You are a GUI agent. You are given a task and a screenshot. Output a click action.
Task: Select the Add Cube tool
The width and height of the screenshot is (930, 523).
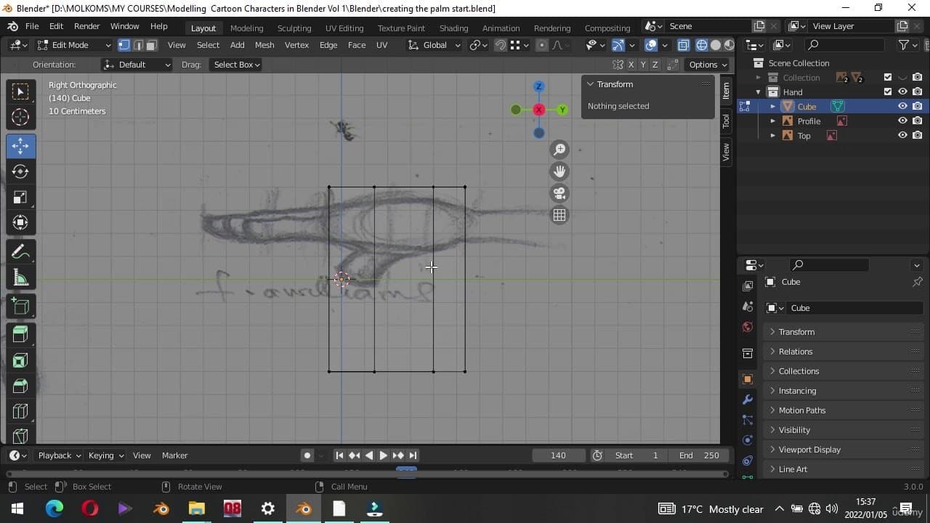pos(20,307)
